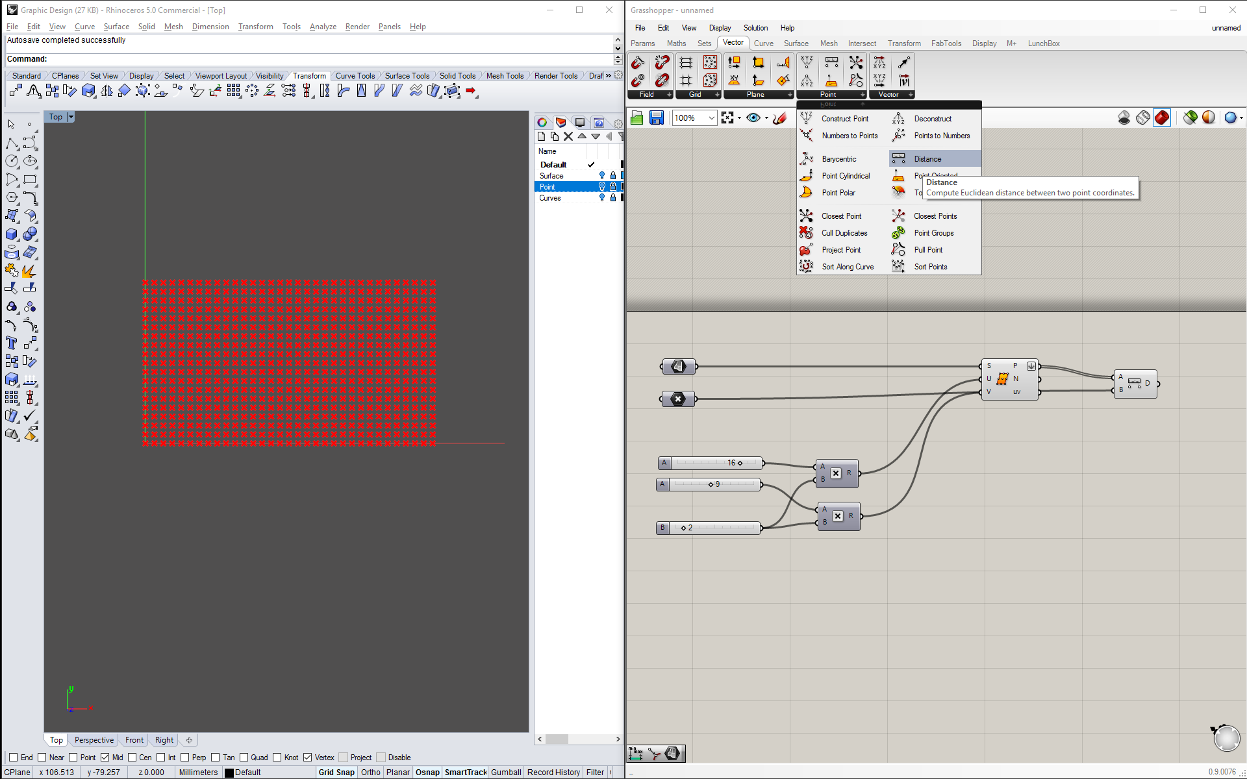Click the Barycentric point icon

pos(806,159)
